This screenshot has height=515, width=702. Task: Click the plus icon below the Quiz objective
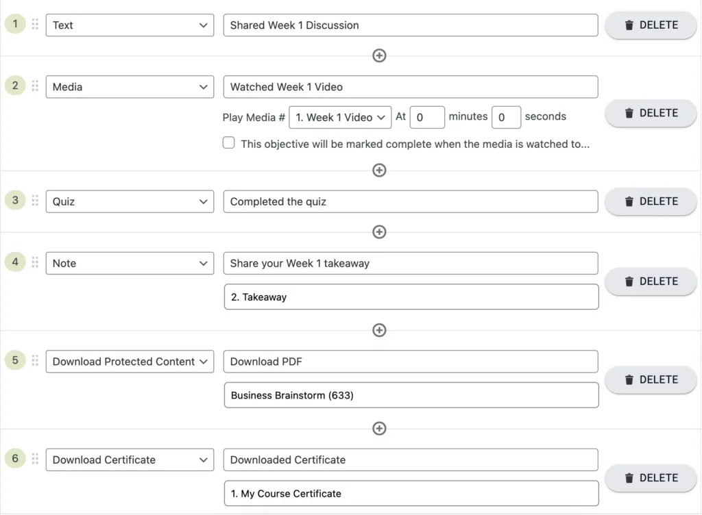tap(379, 232)
